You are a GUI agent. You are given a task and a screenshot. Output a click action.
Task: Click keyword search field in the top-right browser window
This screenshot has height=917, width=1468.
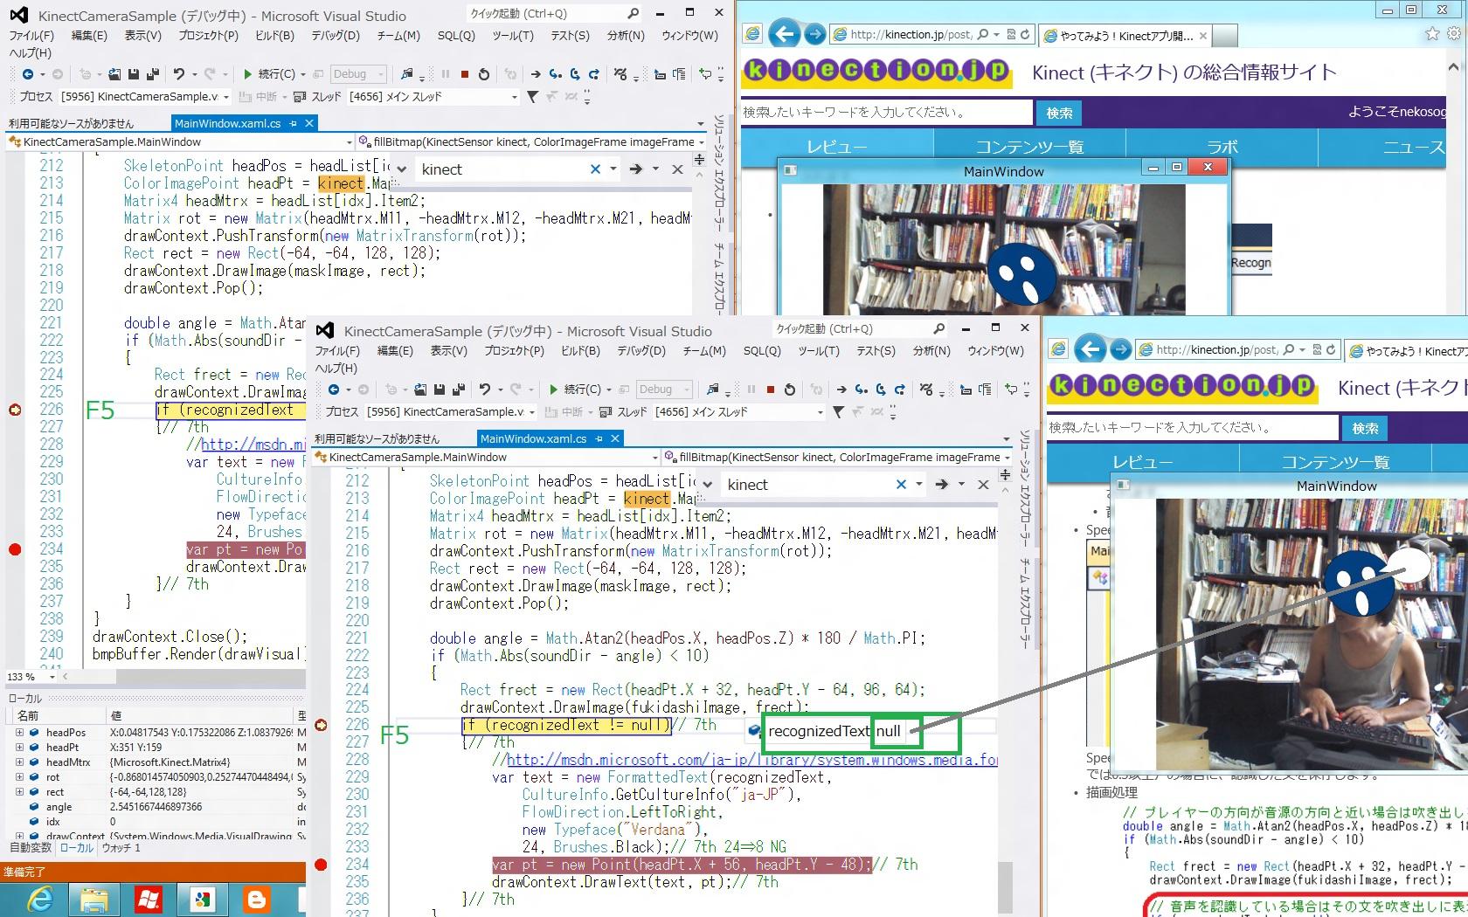[x=886, y=112]
